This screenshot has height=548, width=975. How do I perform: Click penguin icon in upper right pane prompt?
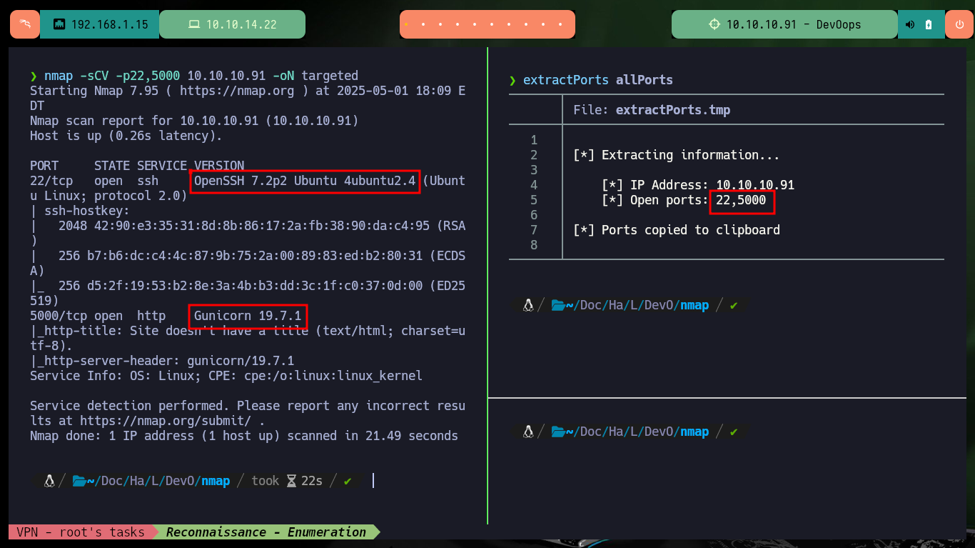[528, 305]
